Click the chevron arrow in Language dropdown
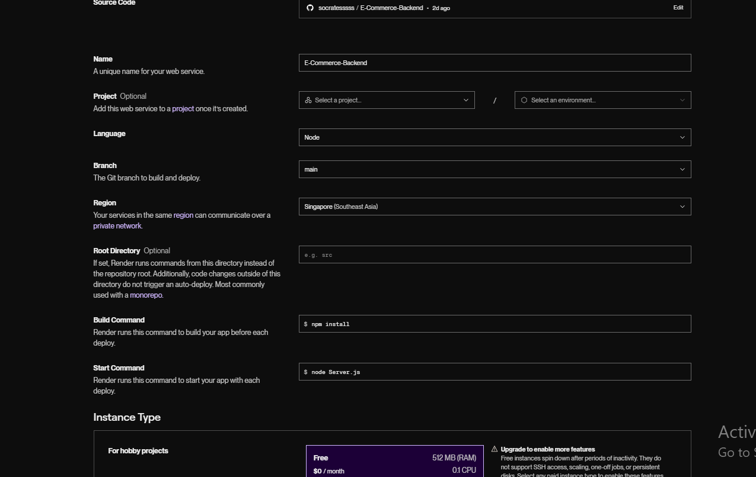Screen dimensions: 756x477 [x=682, y=137]
